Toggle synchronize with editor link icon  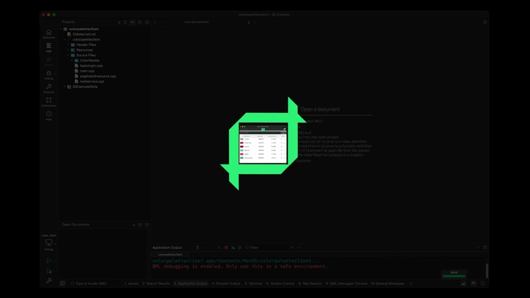click(x=132, y=22)
